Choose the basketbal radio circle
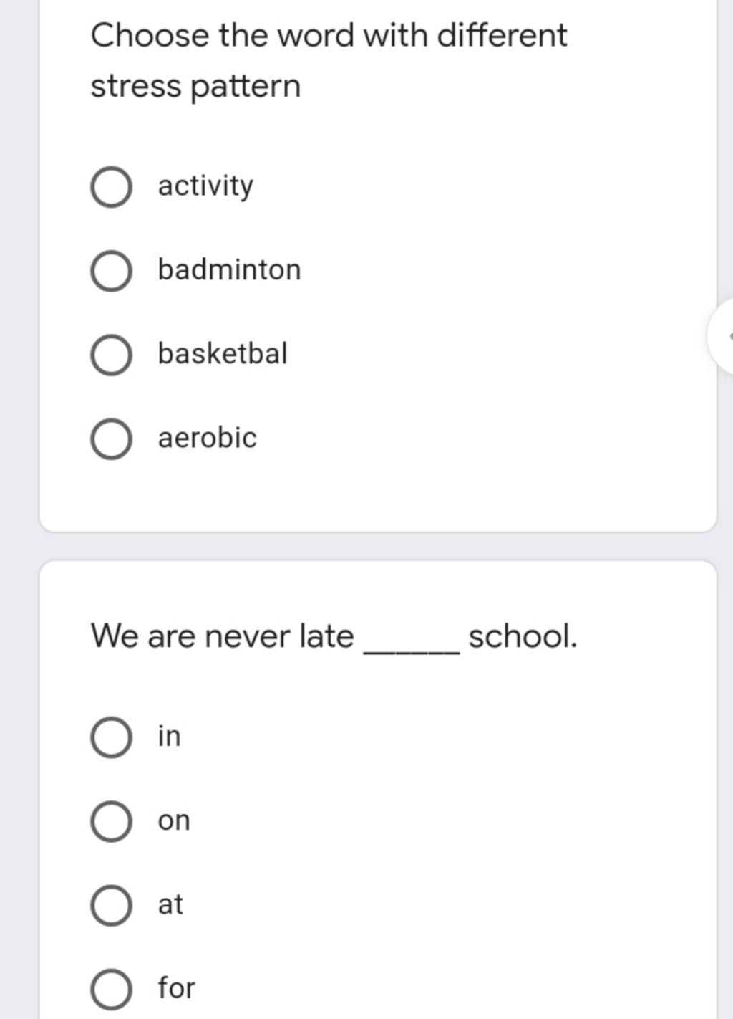Screen dimensions: 733x1019 point(111,355)
